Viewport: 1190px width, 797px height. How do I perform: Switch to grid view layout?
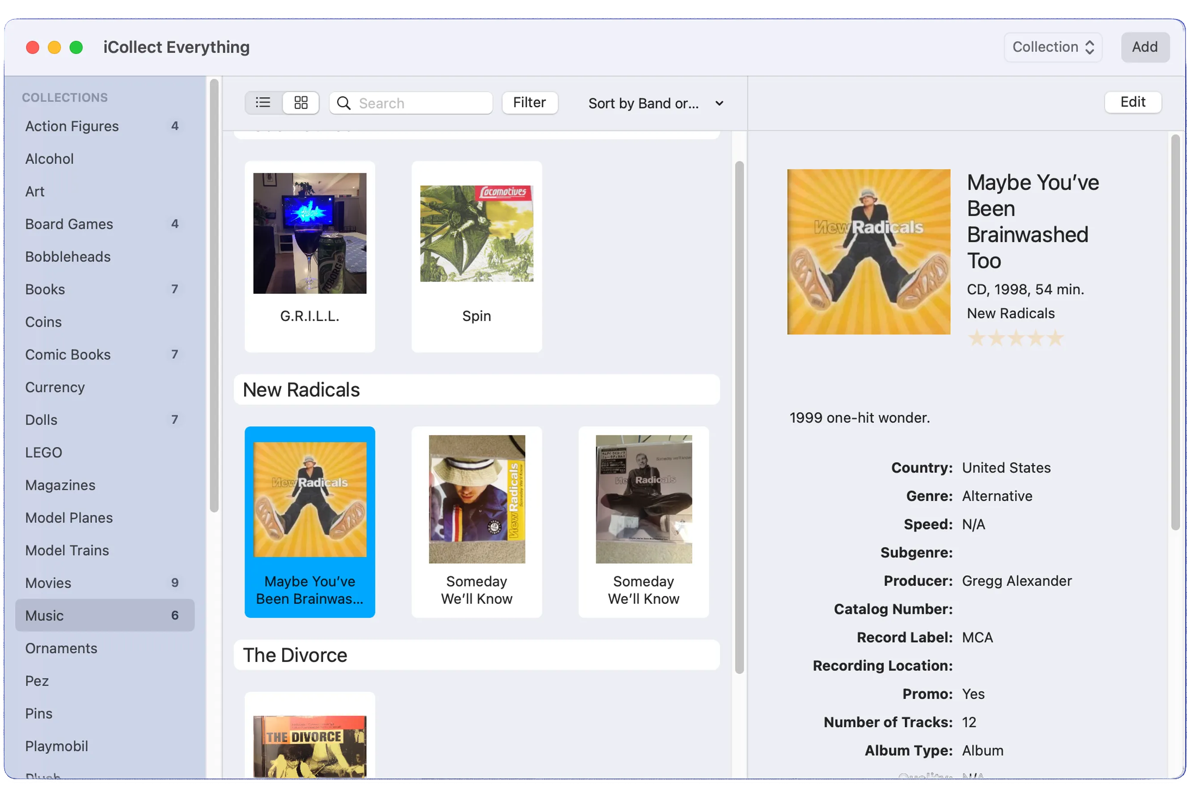click(x=301, y=103)
